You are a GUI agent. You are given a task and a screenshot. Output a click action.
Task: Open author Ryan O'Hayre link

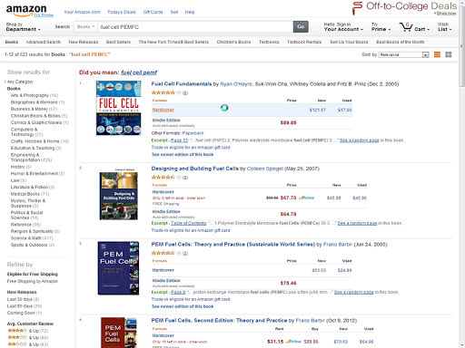pos(236,84)
